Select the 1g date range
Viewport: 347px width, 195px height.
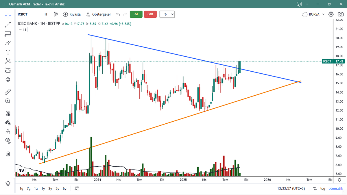(x=21, y=188)
